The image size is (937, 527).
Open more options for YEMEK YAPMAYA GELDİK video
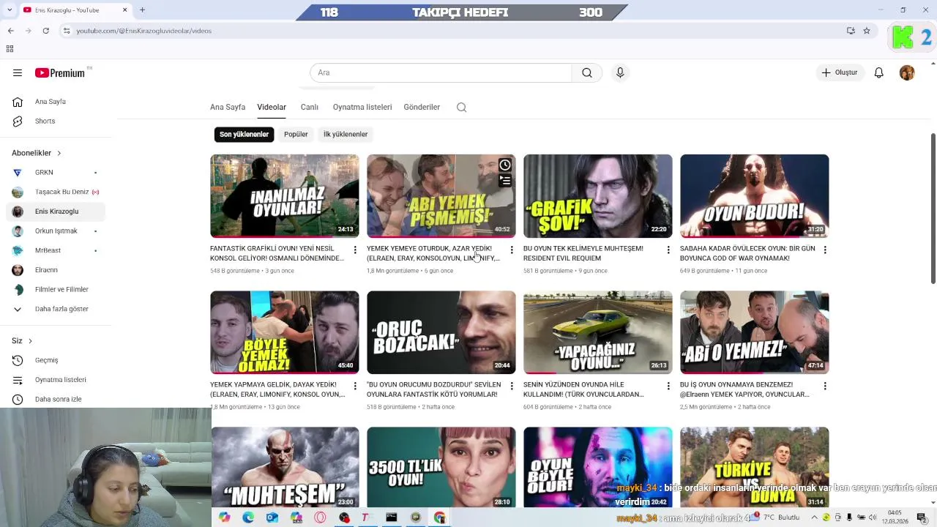[x=355, y=386]
